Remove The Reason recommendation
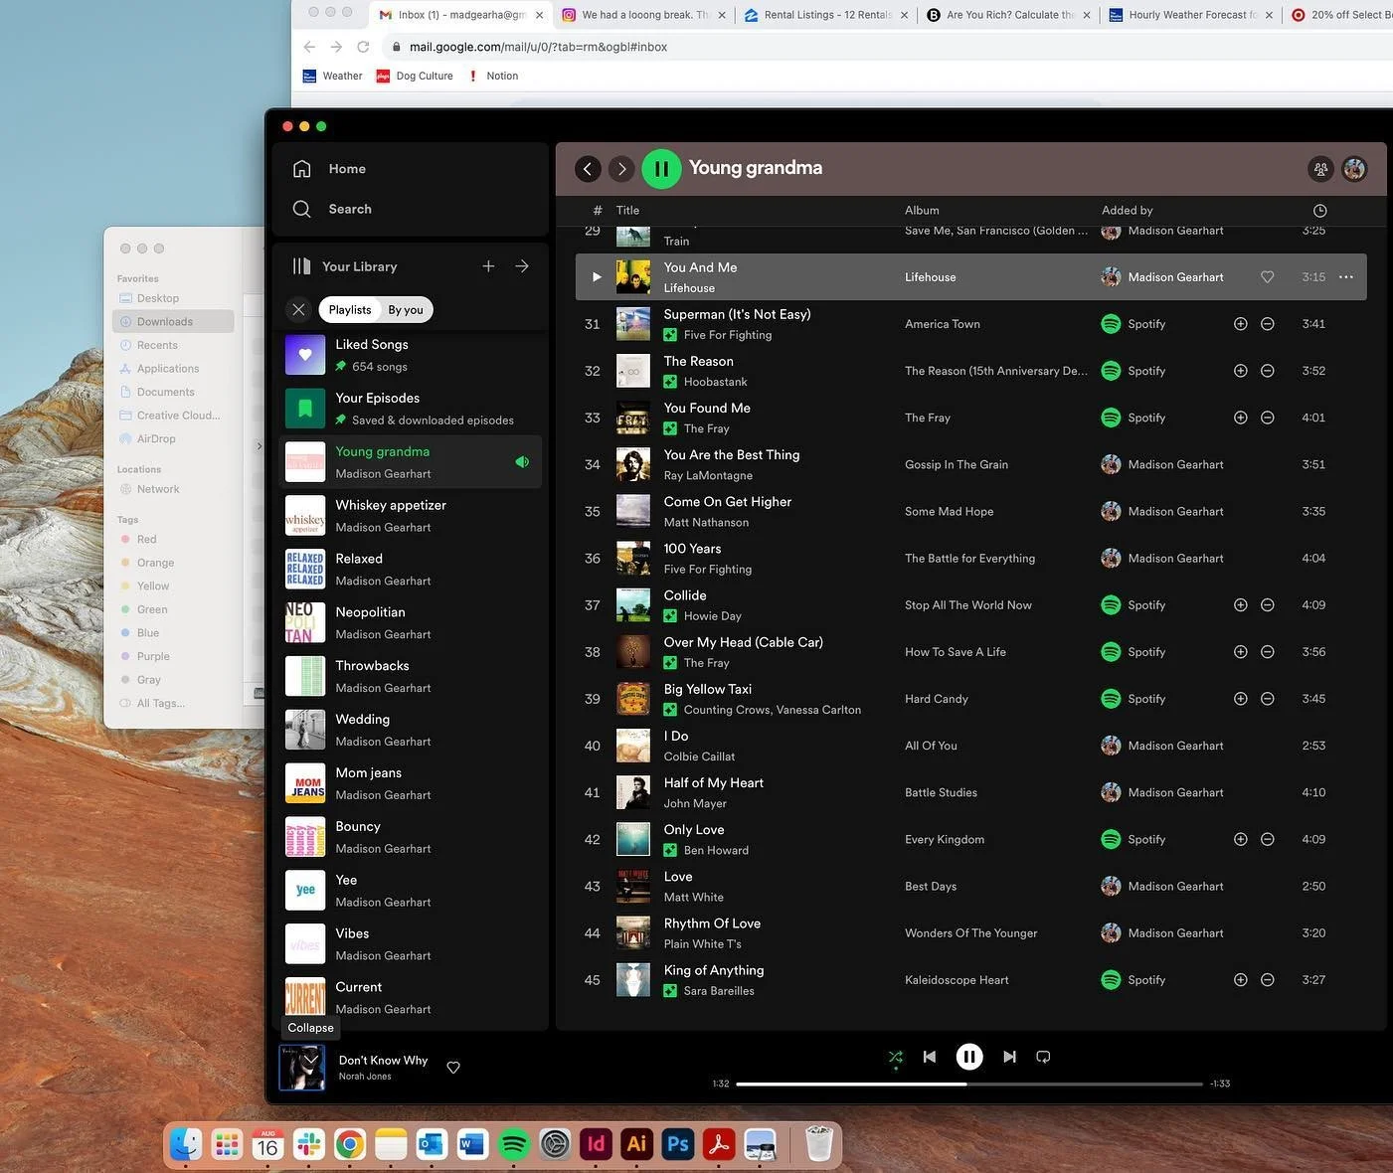The width and height of the screenshot is (1393, 1173). pos(1268,371)
